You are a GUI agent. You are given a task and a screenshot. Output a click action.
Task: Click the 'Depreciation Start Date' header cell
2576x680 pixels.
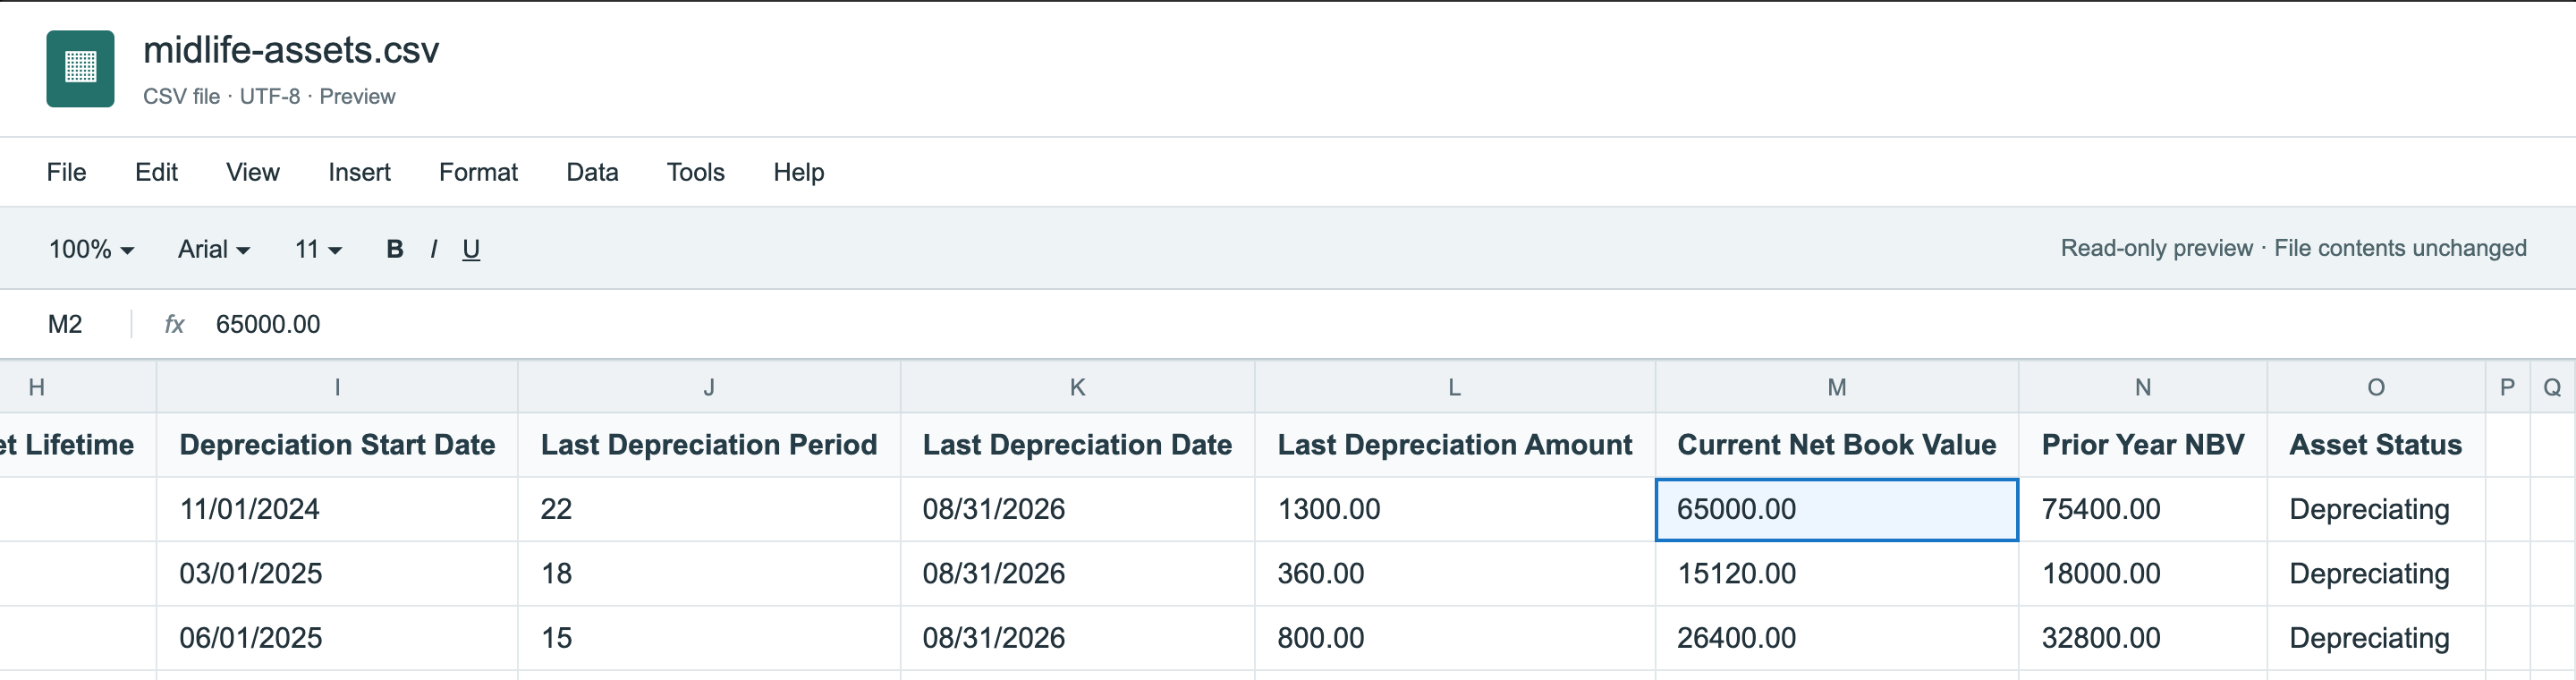(x=337, y=445)
